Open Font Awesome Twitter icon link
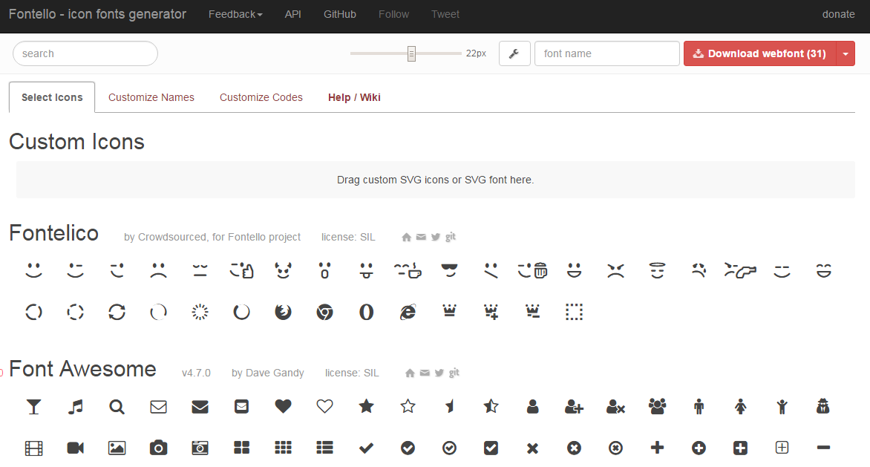 [x=439, y=373]
